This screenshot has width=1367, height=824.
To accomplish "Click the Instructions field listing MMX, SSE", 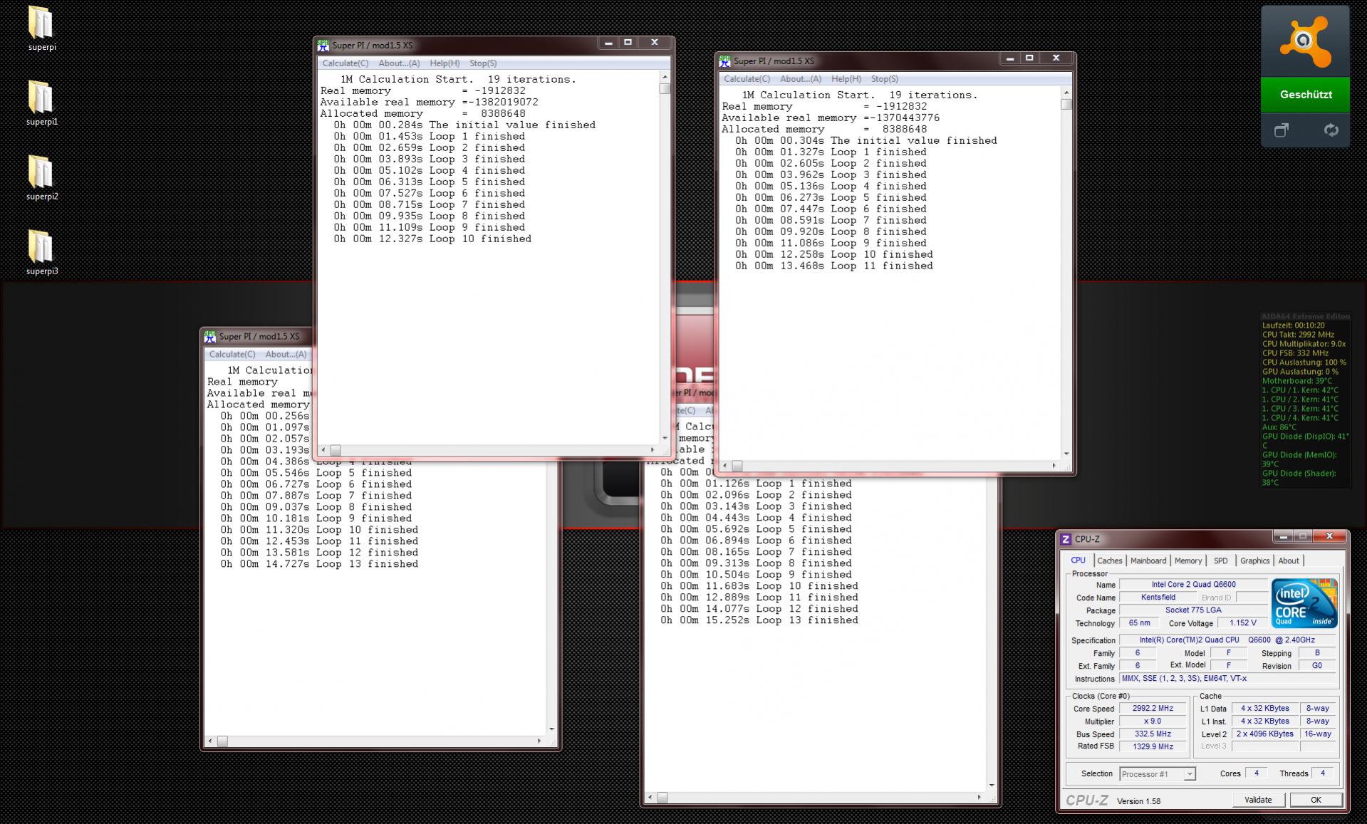I will point(1227,679).
